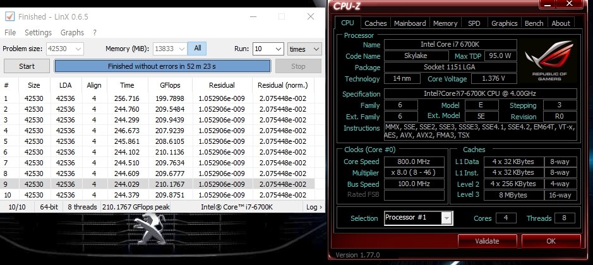
Task: Open the Settings menu in LinX
Action: [x=38, y=33]
